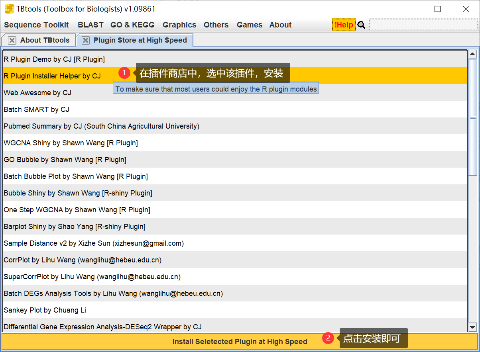Click the !Help button
480x352 pixels.
coord(344,25)
